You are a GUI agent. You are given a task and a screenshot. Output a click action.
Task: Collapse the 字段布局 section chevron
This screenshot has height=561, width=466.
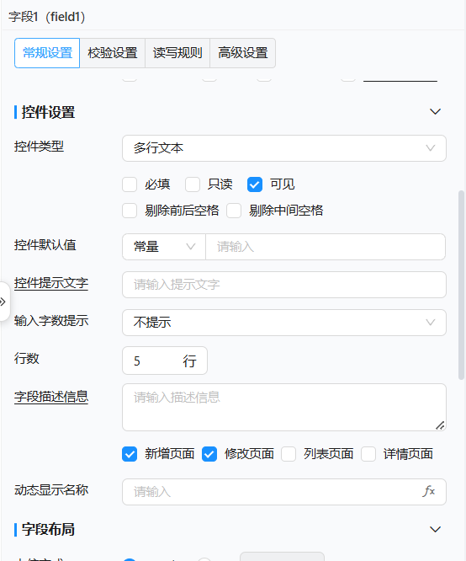[435, 529]
